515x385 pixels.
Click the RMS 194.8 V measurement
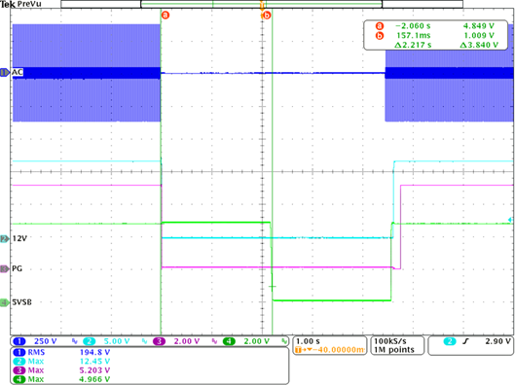tap(61, 352)
